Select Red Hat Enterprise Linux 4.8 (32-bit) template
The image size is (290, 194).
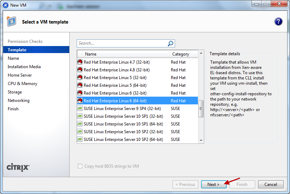point(137,70)
